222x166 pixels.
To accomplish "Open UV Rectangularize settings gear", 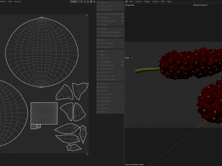I will [x=123, y=65].
